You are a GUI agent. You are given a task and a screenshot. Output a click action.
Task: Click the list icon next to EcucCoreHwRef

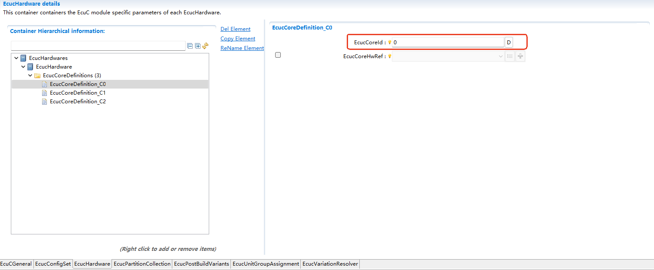click(x=510, y=56)
